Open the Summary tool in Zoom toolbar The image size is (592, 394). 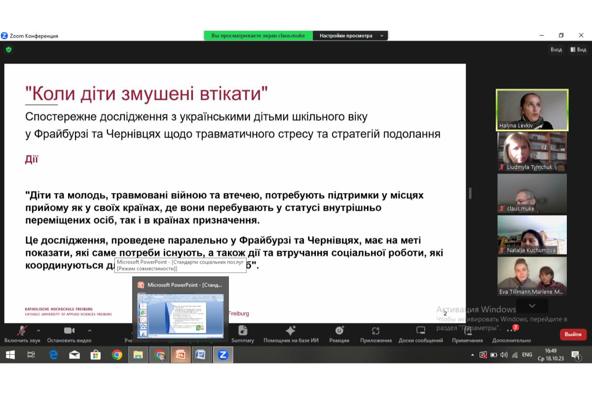click(x=243, y=334)
